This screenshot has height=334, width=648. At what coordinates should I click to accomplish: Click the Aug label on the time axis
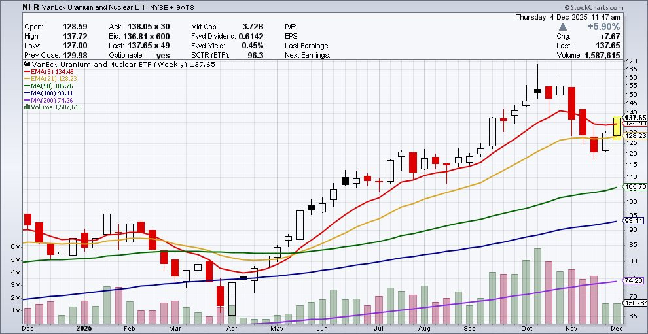(423, 329)
